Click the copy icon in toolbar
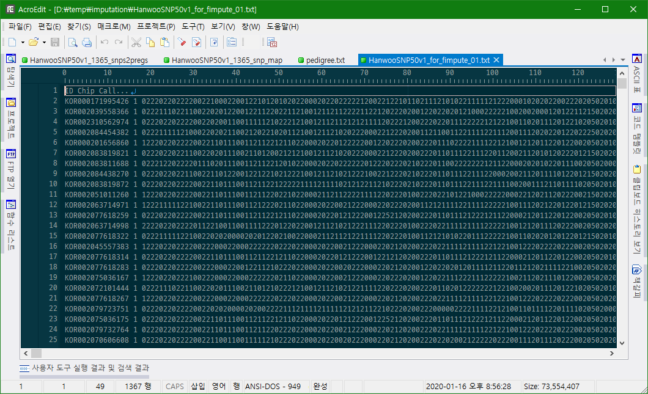The width and height of the screenshot is (648, 394). coord(150,42)
